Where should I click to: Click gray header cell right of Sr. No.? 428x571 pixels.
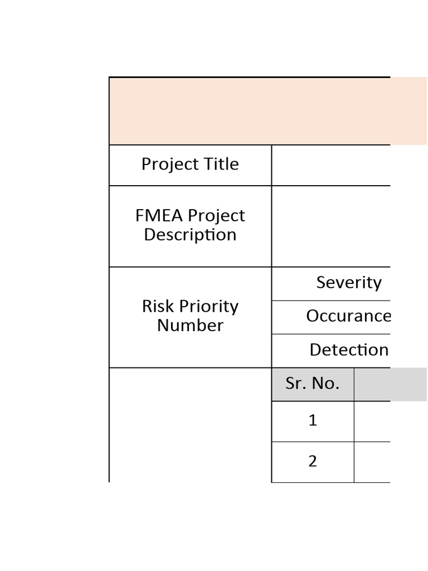[x=372, y=384]
